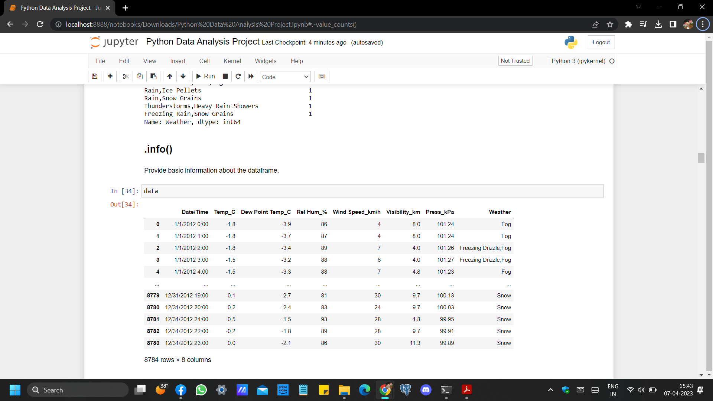This screenshot has width=713, height=401.
Task: Cut the selected cells with the scissors icon
Action: 126,76
